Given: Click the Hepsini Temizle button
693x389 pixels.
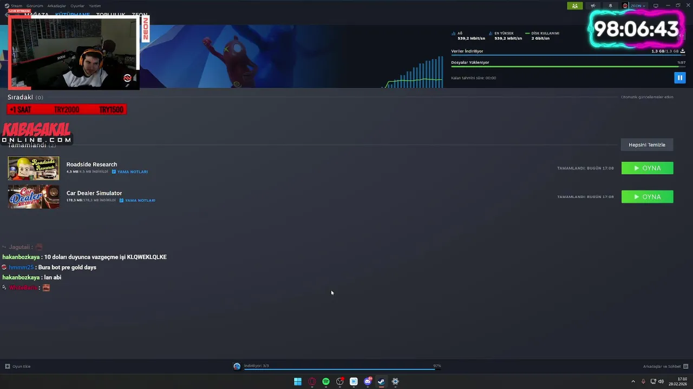Looking at the screenshot, I should click(646, 145).
